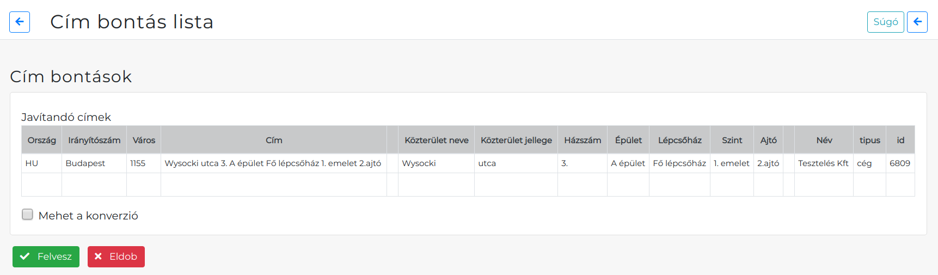Click the id cell showing 6809

(900, 163)
